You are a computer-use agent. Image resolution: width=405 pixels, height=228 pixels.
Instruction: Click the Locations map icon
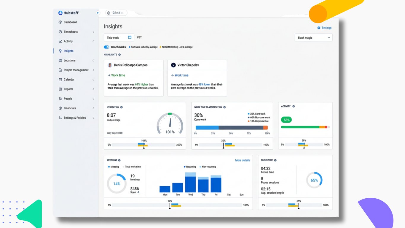60,61
